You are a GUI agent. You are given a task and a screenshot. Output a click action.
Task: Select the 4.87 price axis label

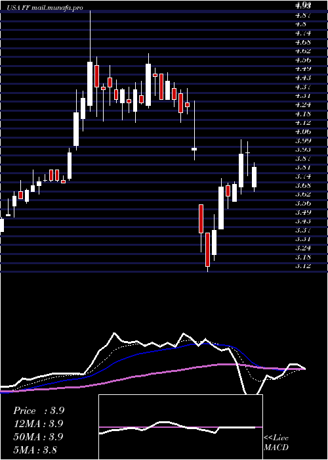click(x=303, y=15)
